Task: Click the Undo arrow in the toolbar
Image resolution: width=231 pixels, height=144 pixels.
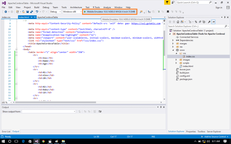Action: [x=37, y=12]
